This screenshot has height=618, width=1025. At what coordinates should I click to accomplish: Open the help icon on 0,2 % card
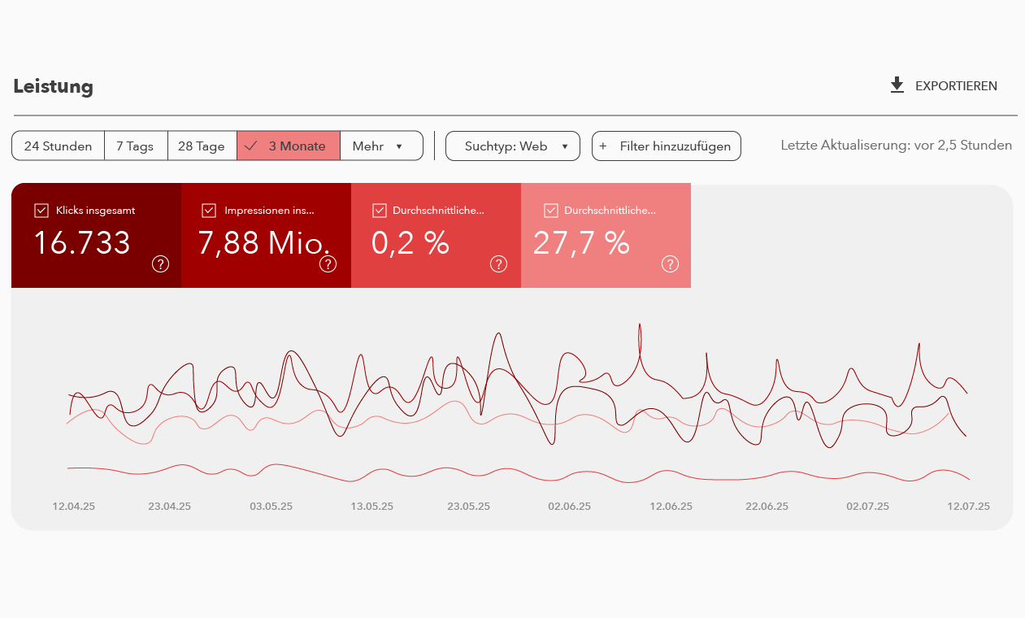tap(498, 263)
